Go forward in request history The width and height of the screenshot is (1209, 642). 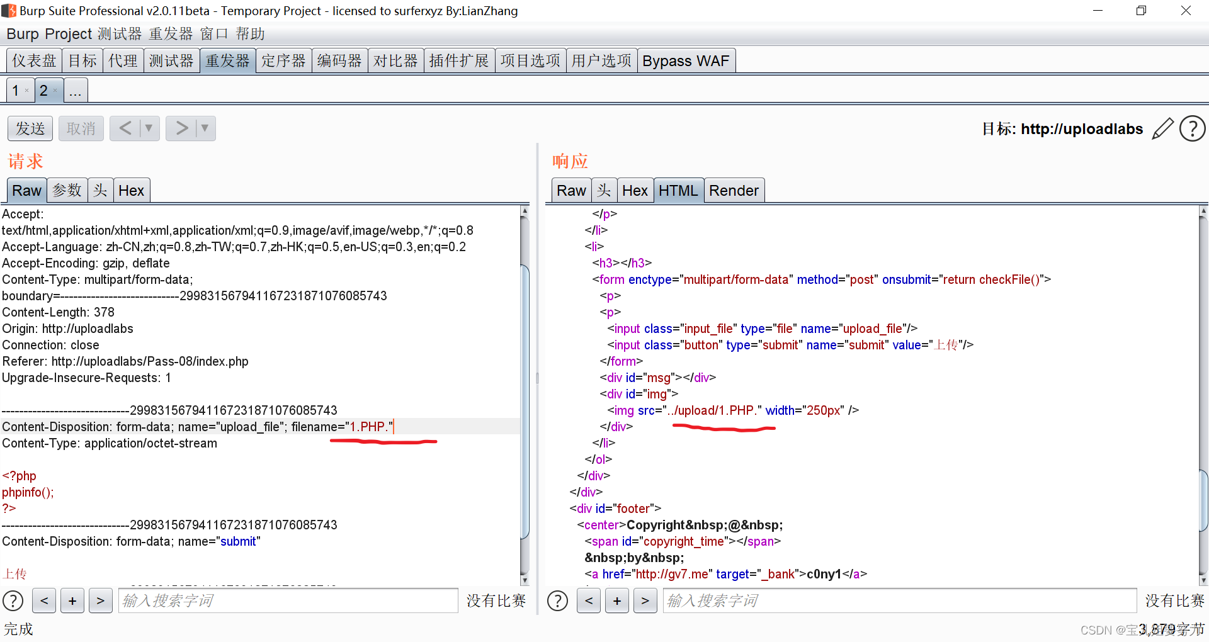pos(181,128)
